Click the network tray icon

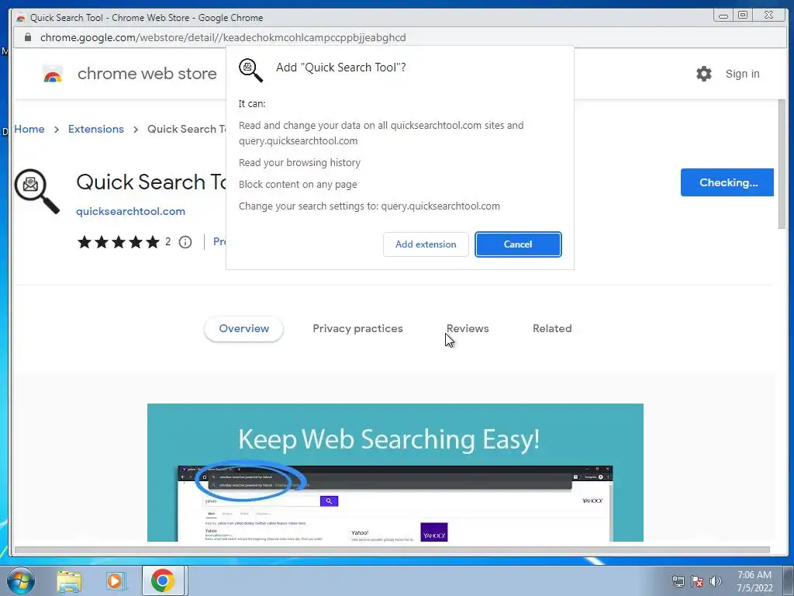(x=678, y=581)
